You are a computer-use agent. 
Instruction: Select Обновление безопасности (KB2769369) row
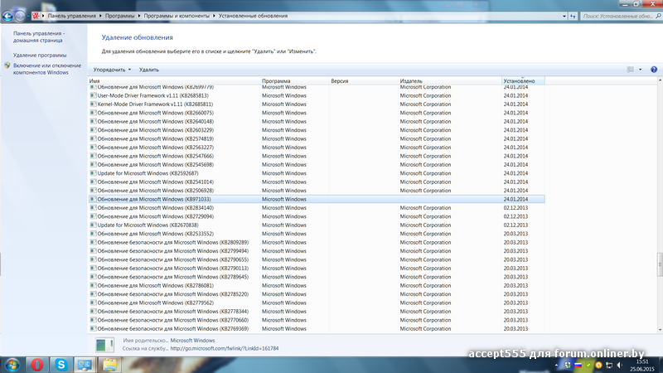317,328
